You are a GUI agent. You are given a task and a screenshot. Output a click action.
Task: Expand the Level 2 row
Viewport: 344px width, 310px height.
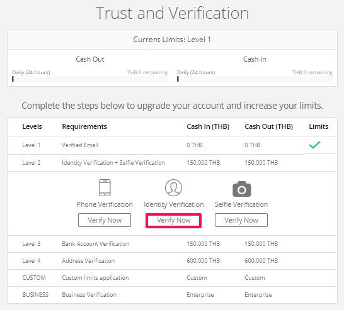click(x=172, y=163)
